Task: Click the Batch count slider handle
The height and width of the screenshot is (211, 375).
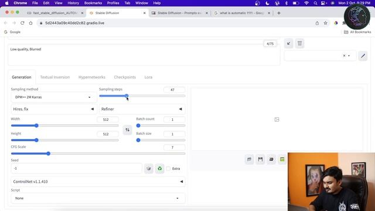Action: tap(138, 125)
